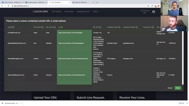Click the alexblaisdell LinkedIn URL cell
Image resolution: width=189 pixels, height=106 pixels.
click(x=74, y=43)
